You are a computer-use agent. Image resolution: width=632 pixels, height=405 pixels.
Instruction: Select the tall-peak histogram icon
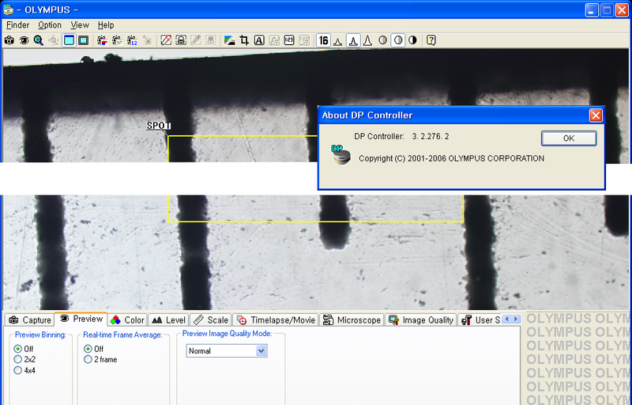(367, 40)
